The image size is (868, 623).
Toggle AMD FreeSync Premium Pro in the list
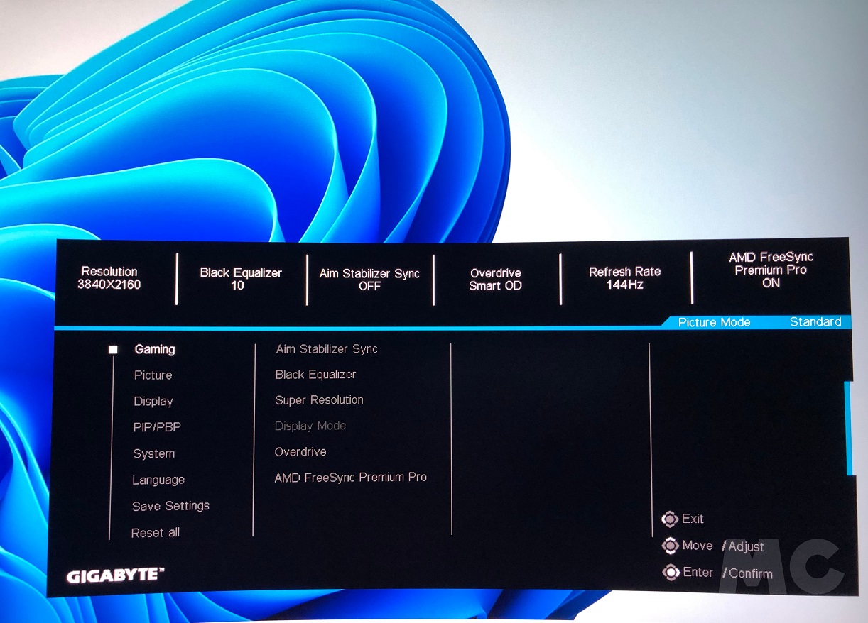[x=351, y=478]
